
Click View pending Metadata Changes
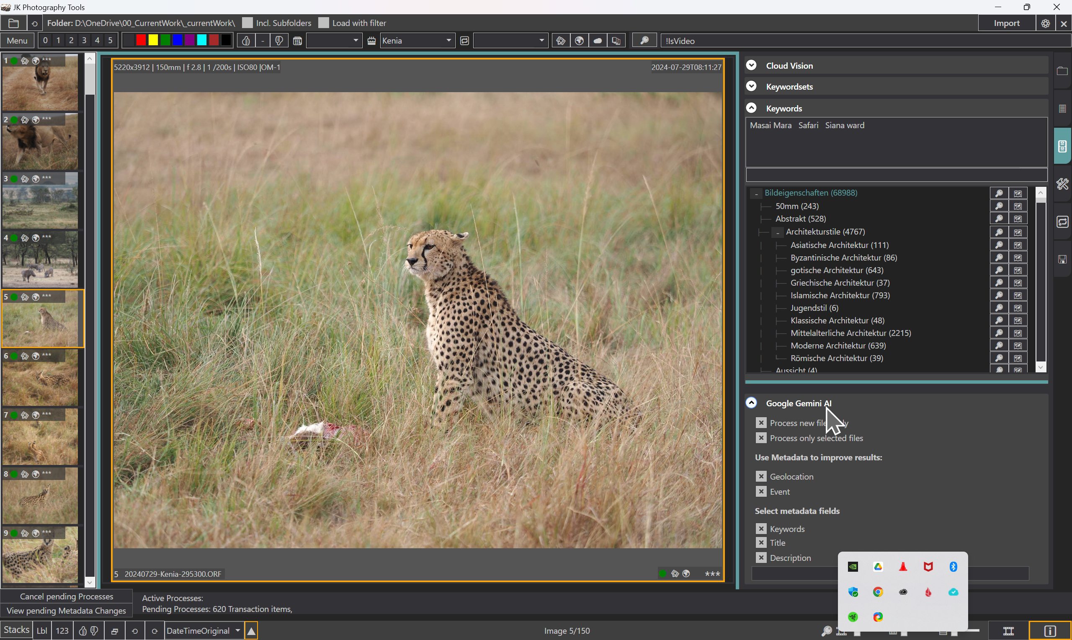coord(67,611)
